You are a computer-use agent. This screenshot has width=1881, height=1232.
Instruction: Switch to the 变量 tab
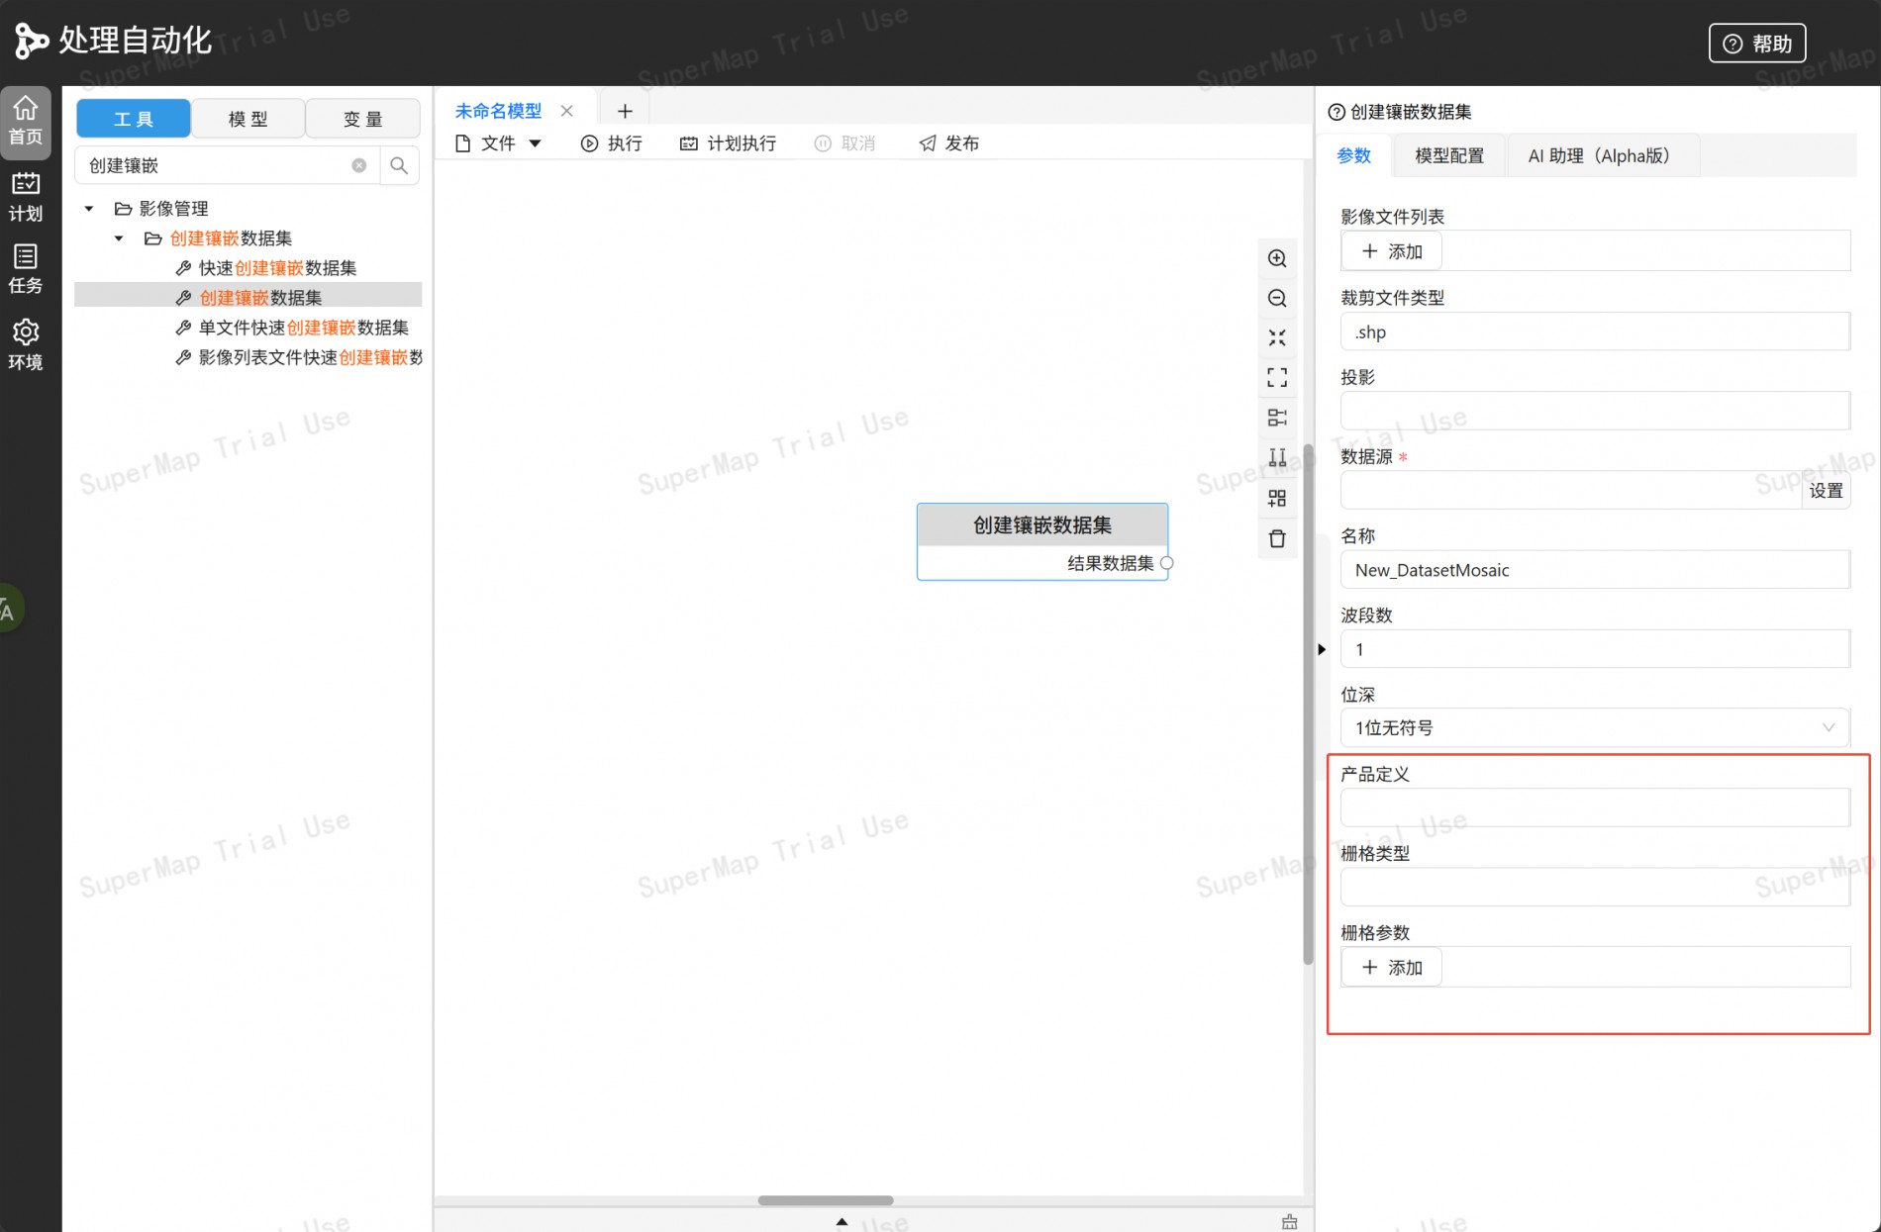(362, 119)
